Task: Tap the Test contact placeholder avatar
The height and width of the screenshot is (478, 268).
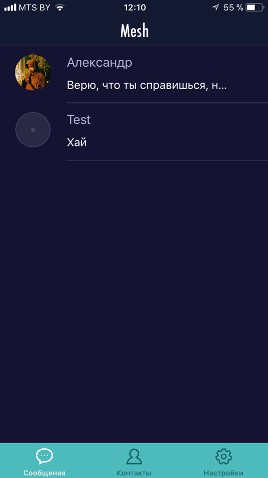Action: point(33,129)
